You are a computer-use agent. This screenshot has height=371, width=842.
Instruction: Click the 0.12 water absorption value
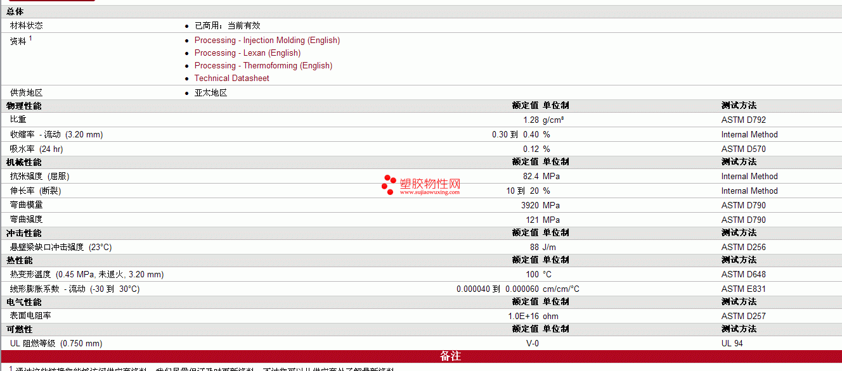pos(531,149)
